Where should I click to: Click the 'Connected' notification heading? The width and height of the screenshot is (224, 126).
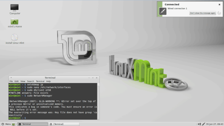(172, 4)
